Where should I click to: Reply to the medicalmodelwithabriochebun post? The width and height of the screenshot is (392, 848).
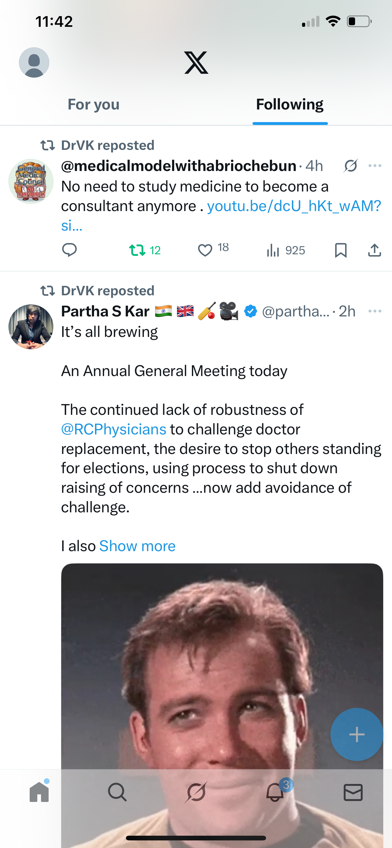click(69, 250)
